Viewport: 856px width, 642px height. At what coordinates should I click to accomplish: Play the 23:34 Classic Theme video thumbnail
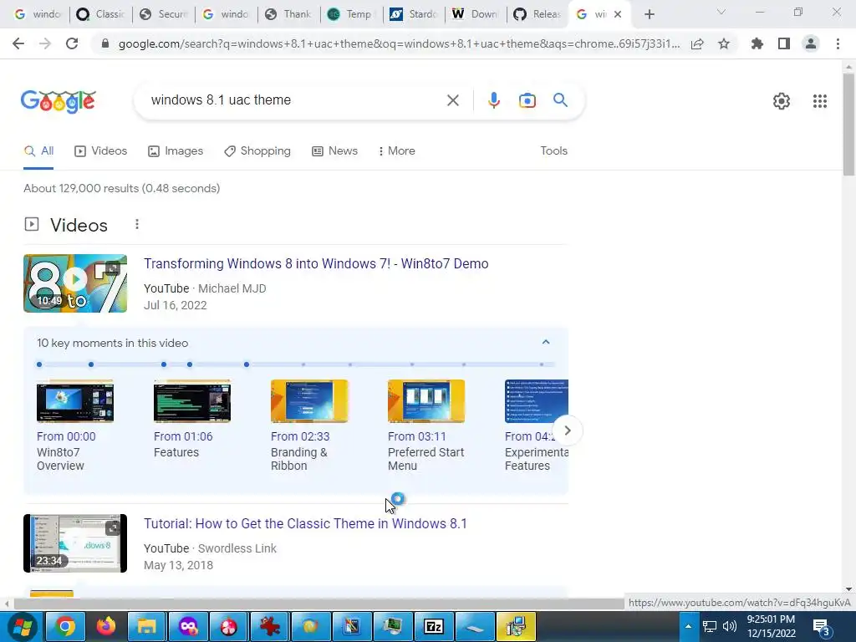tap(75, 543)
